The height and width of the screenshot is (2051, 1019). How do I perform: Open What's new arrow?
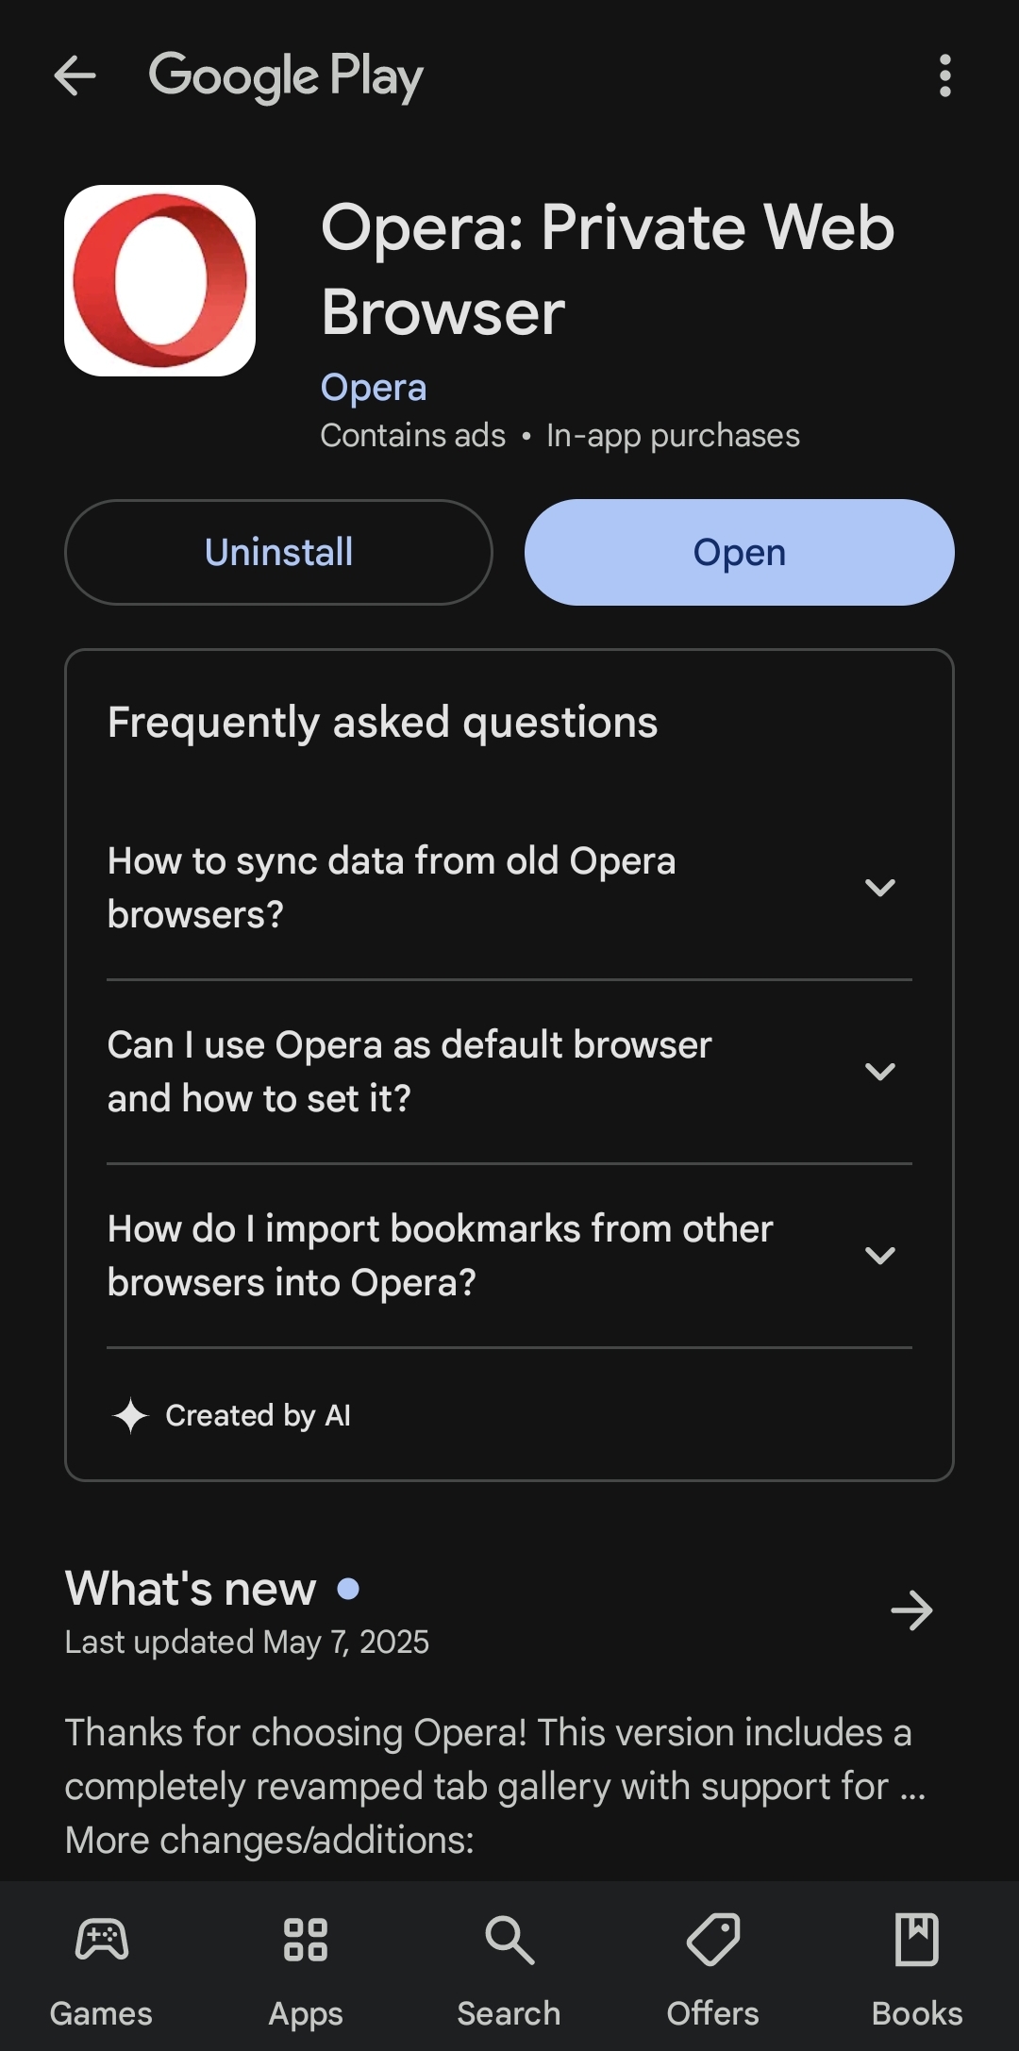pyautogui.click(x=911, y=1610)
